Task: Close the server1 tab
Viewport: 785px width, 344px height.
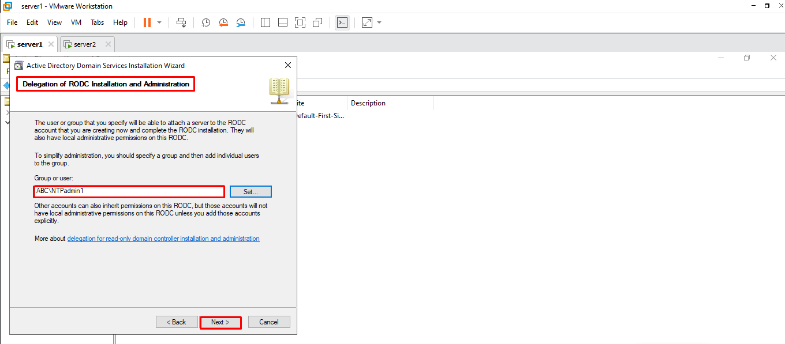Action: point(51,44)
